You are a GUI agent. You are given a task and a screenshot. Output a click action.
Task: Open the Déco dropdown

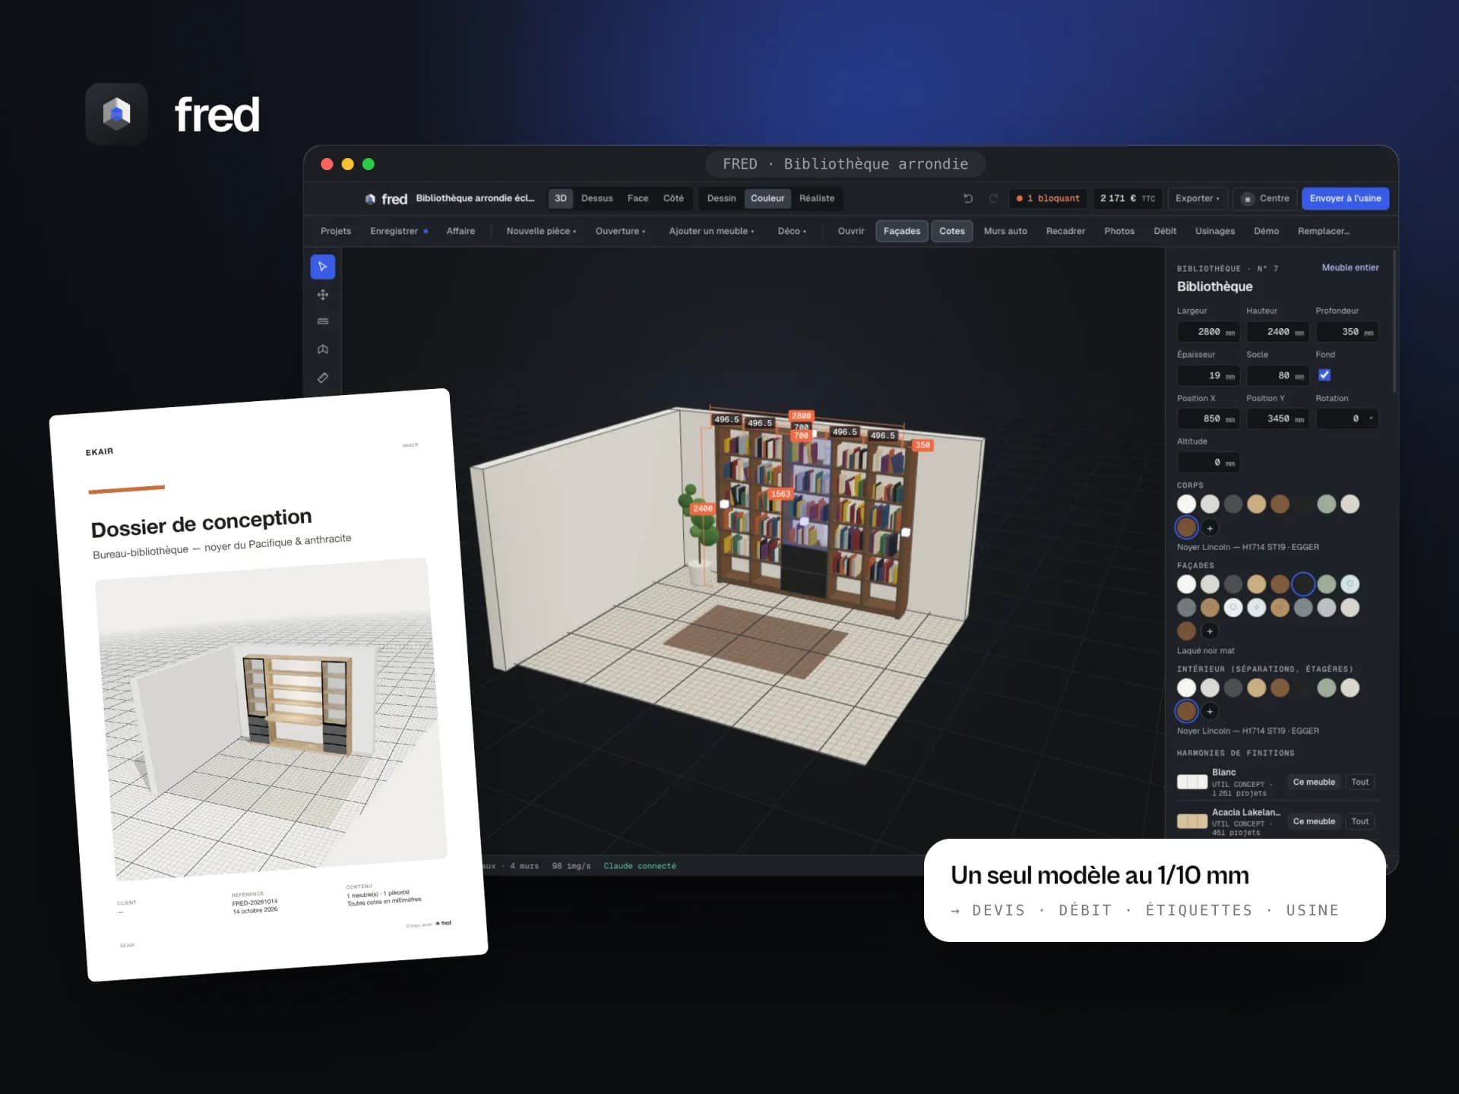coord(792,231)
